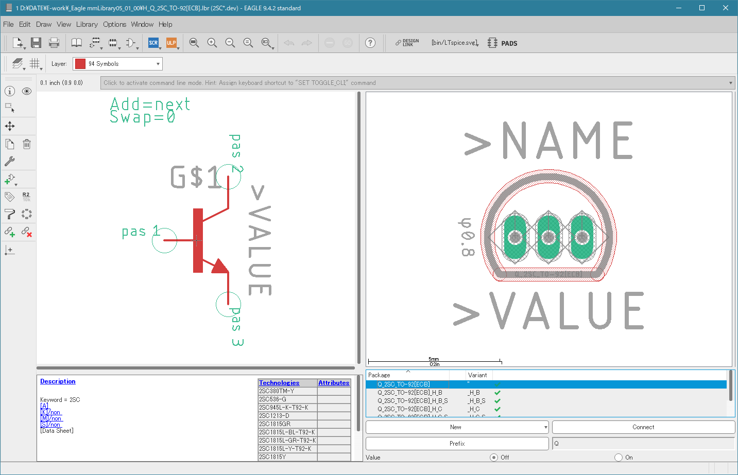Click the Connect button
The height and width of the screenshot is (475, 738).
point(643,427)
